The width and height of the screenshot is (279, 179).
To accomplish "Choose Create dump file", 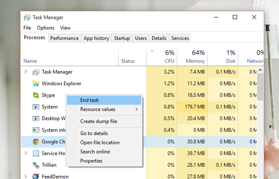I will pyautogui.click(x=104, y=121).
